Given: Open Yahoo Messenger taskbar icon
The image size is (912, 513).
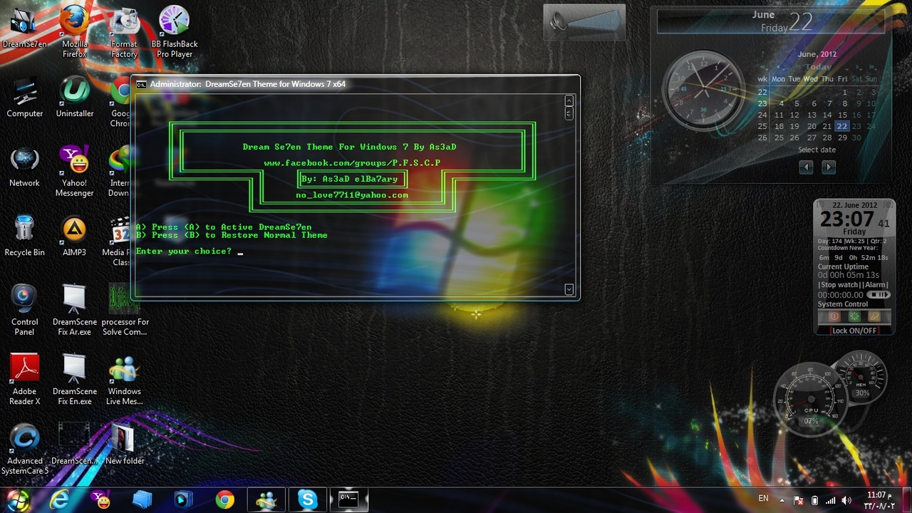Looking at the screenshot, I should point(101,499).
